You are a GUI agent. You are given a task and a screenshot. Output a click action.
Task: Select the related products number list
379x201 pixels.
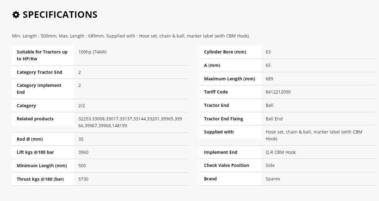pos(130,122)
